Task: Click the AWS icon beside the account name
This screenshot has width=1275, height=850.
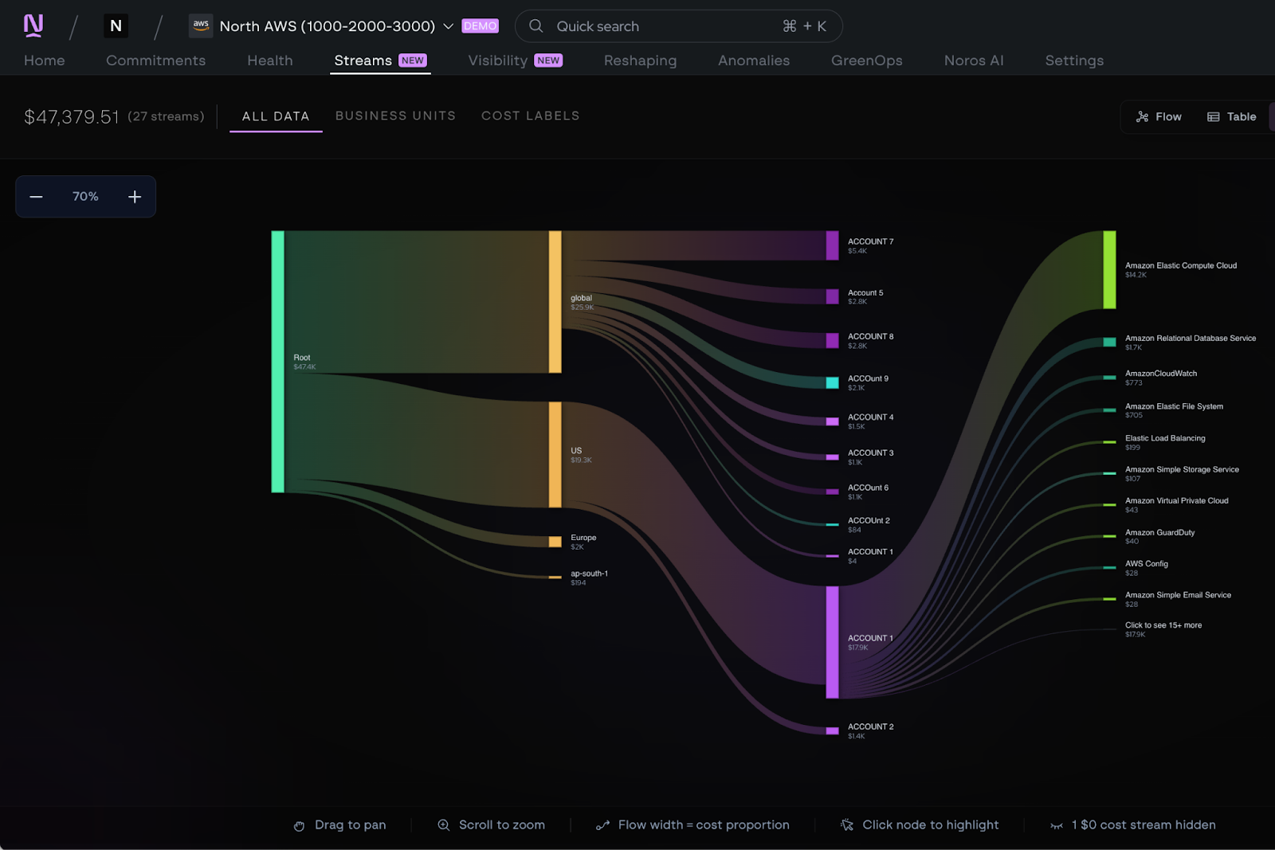Action: coord(201,25)
